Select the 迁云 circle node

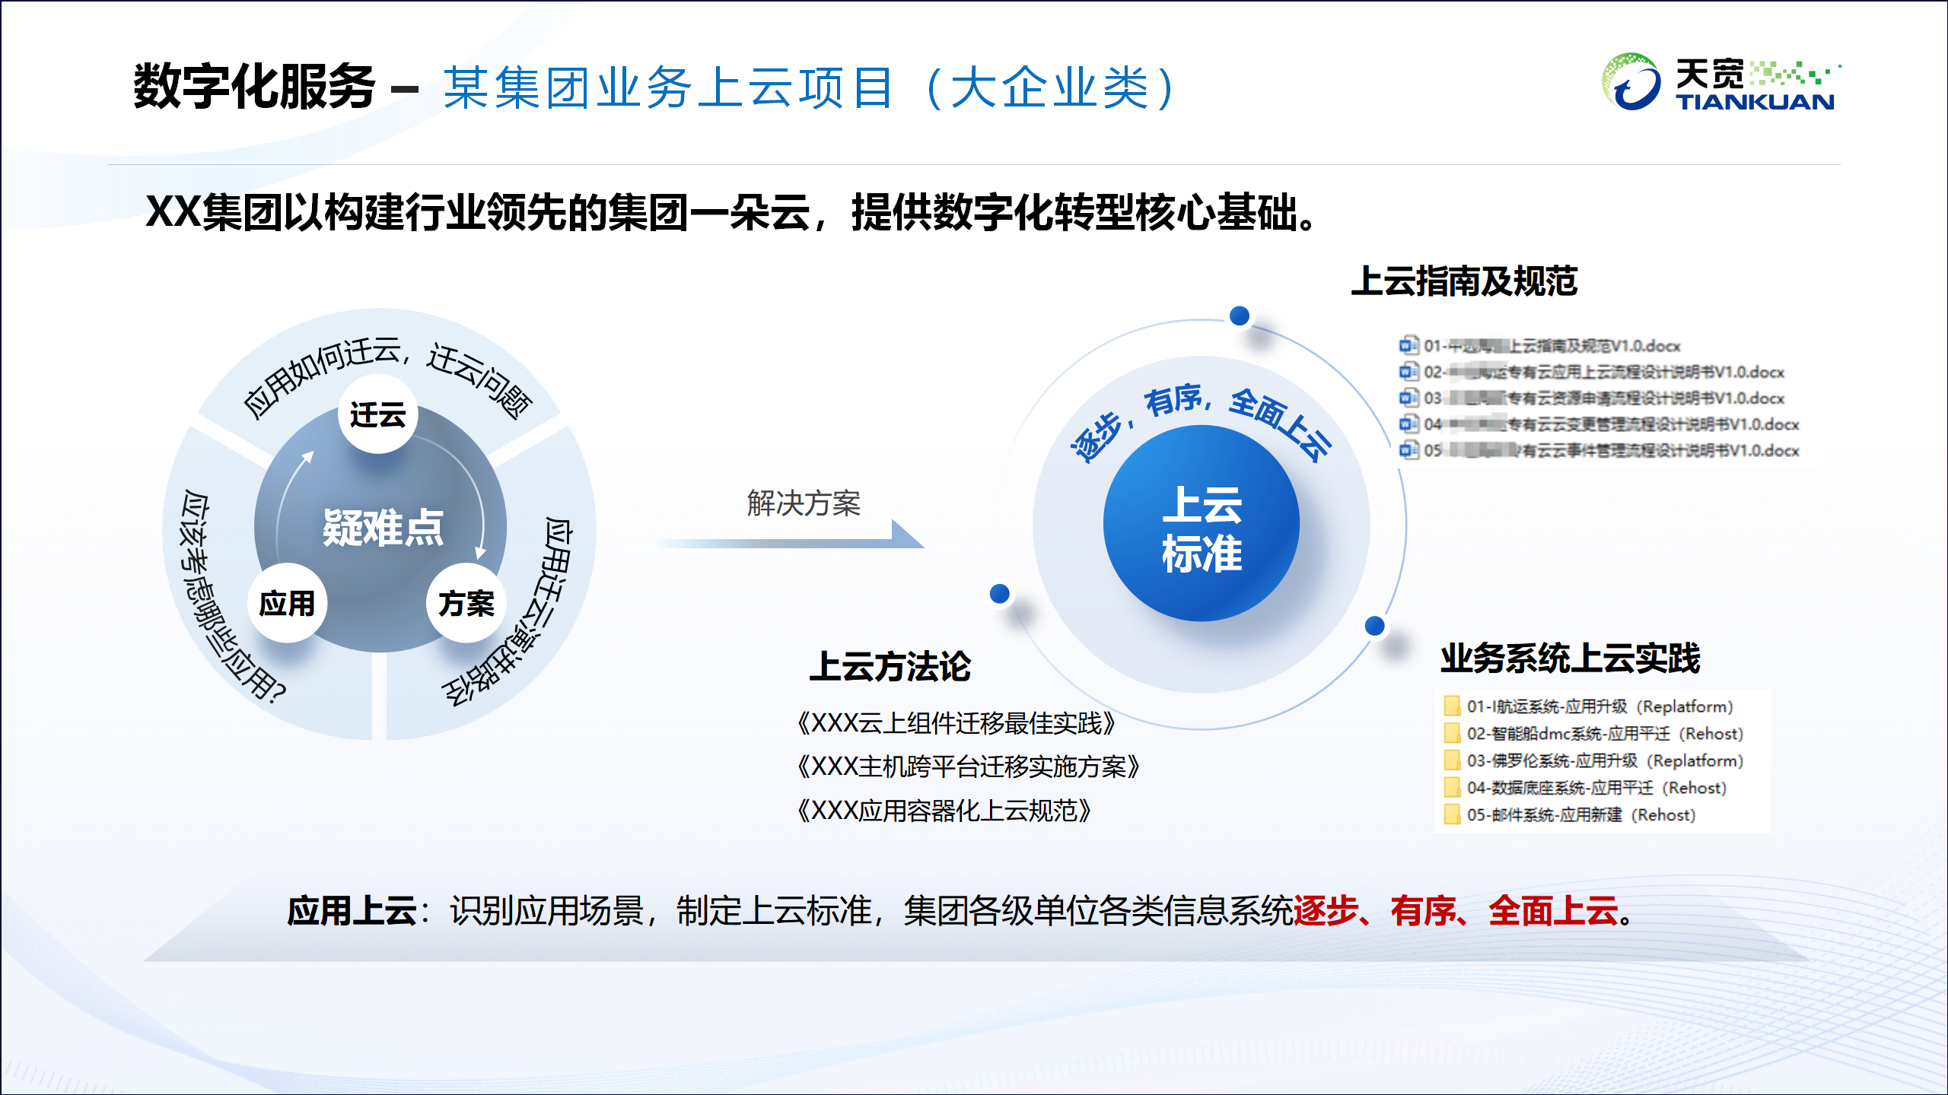(x=377, y=415)
